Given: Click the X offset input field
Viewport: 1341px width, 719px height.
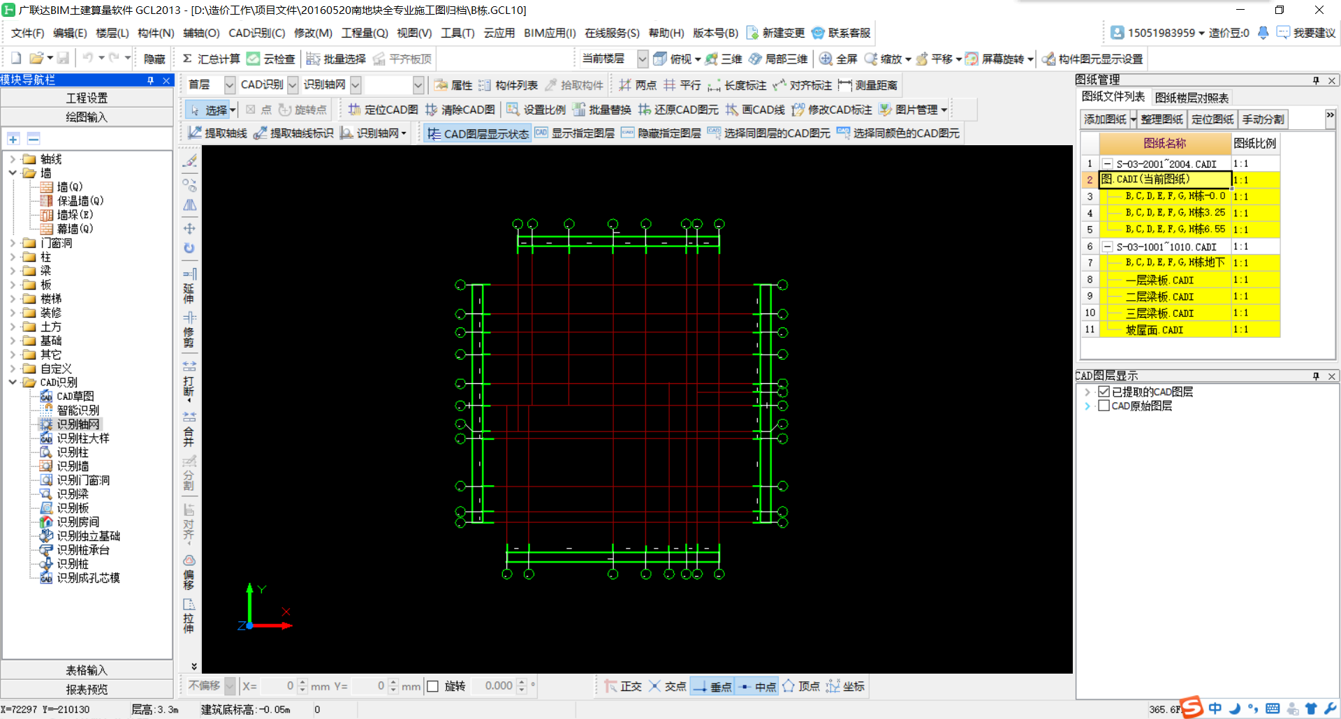Looking at the screenshot, I should 279,686.
